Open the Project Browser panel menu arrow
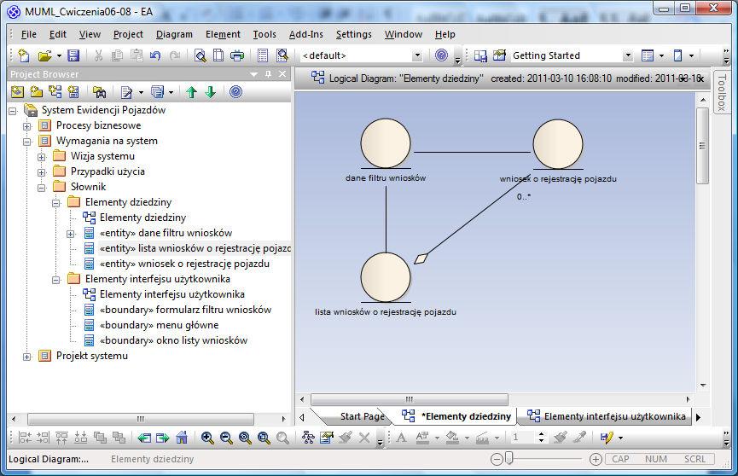 [x=254, y=74]
